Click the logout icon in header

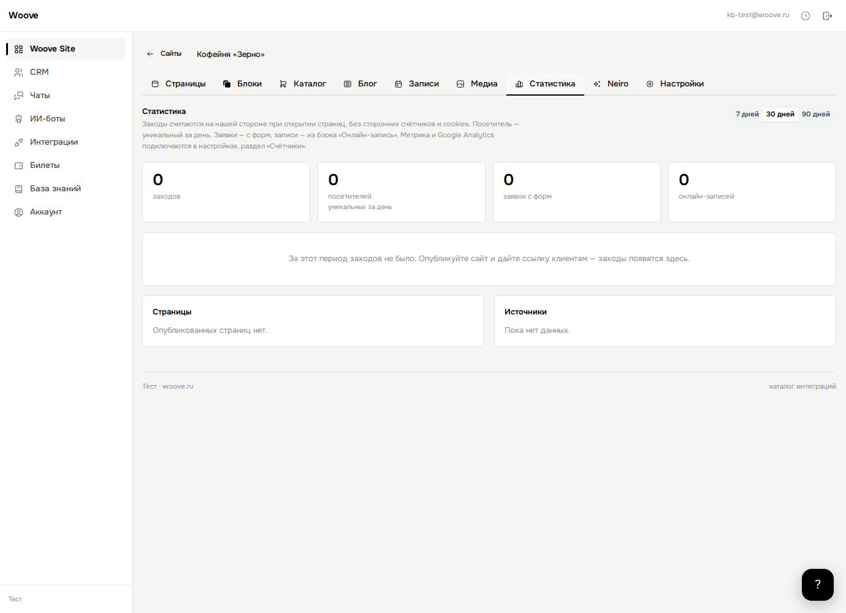coord(828,16)
